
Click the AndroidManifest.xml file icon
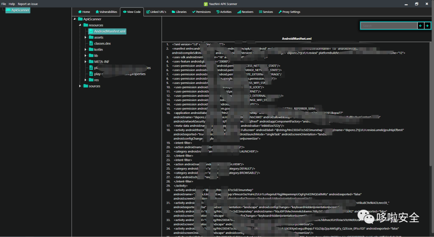(91, 31)
